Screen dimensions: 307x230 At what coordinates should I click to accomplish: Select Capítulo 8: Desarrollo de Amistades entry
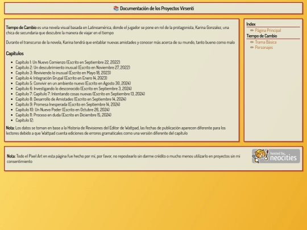(x=71, y=99)
